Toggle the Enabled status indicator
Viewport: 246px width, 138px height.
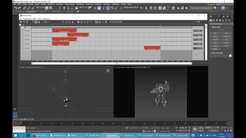point(152,131)
